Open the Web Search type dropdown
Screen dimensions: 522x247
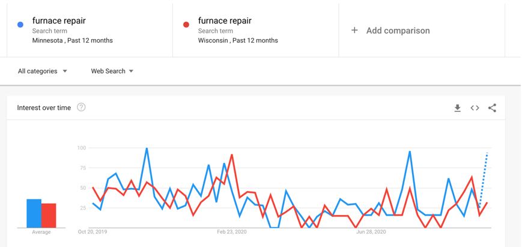click(112, 71)
